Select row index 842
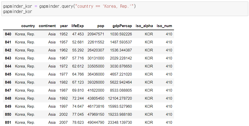249x126 pixels. click(8, 50)
